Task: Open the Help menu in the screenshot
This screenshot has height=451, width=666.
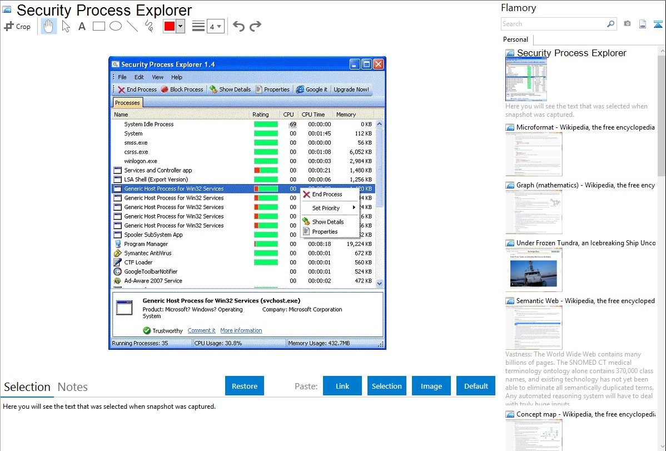Action: [x=177, y=77]
